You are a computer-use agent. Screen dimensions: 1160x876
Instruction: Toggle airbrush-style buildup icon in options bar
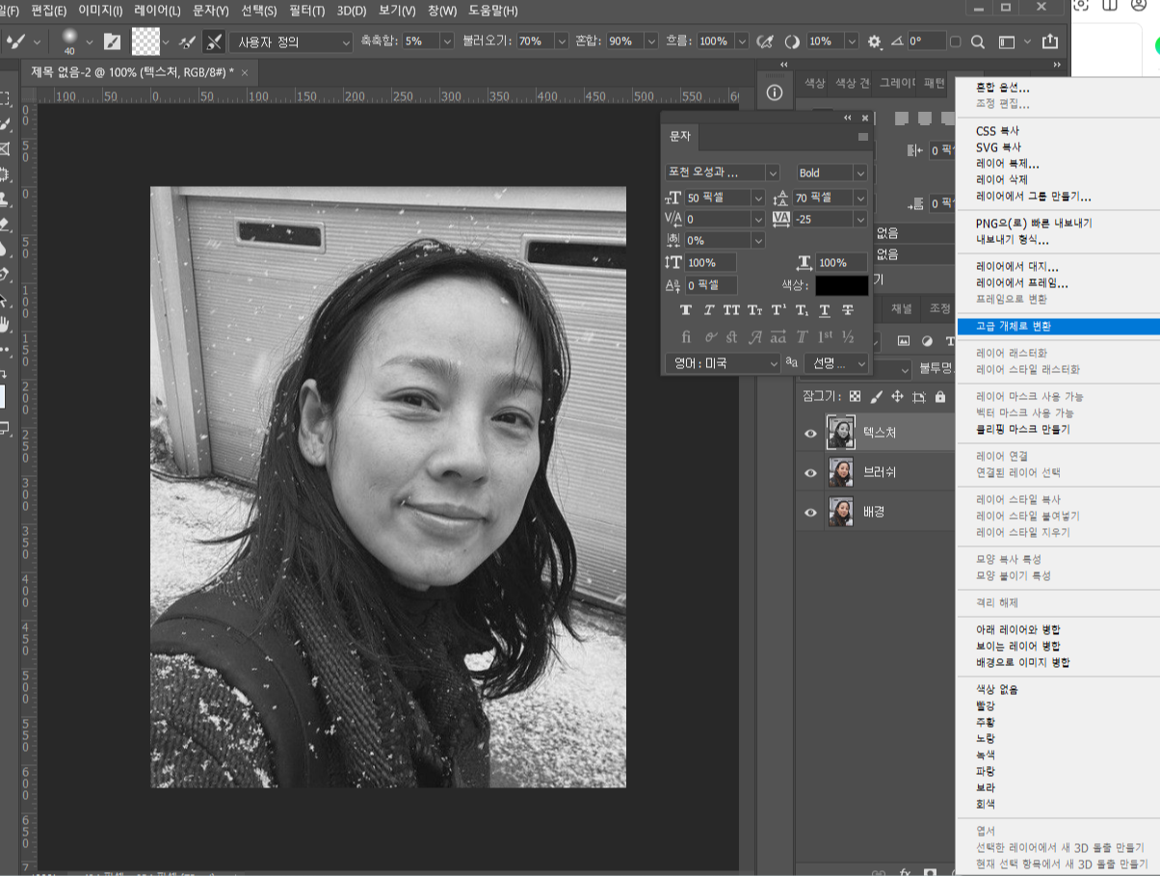coord(766,41)
